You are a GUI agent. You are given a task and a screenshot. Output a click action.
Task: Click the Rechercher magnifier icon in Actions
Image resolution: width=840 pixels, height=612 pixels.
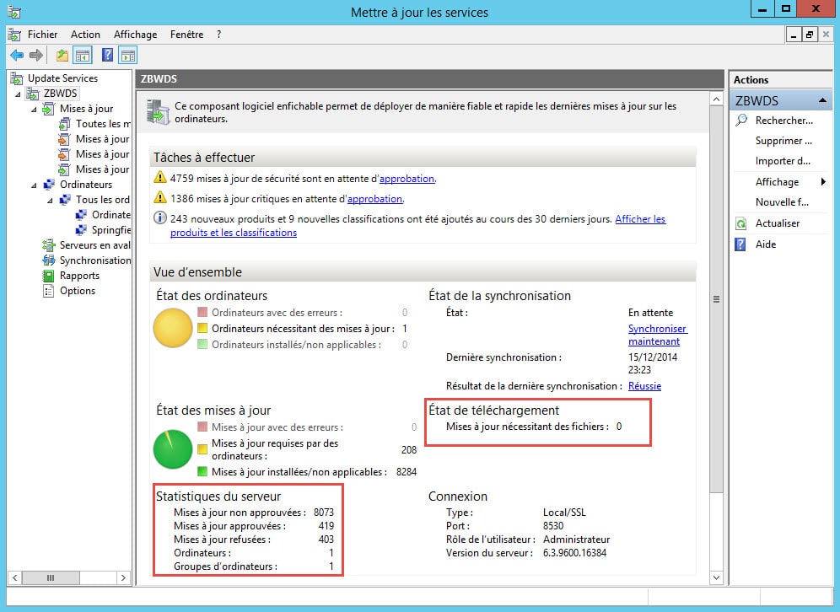point(741,121)
